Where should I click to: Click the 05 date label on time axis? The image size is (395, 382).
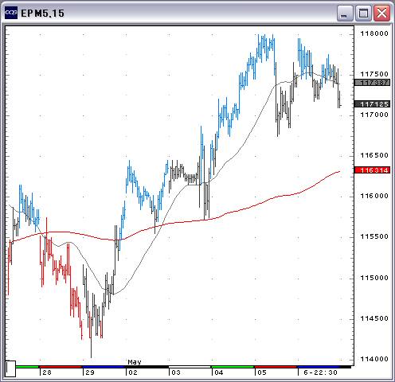[x=262, y=372]
